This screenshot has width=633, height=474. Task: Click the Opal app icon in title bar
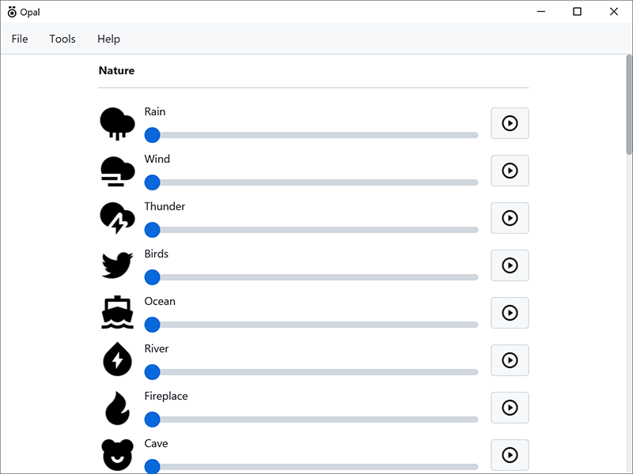(x=12, y=12)
